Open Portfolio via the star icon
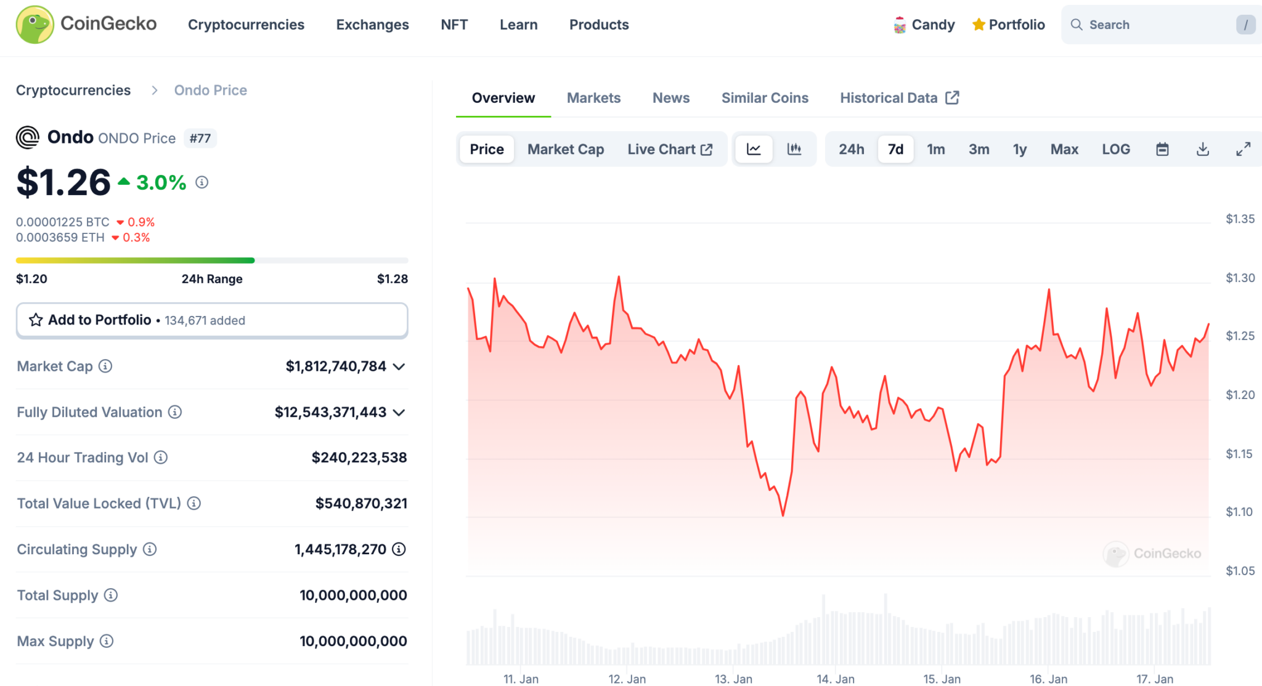The height and width of the screenshot is (686, 1262). pos(979,25)
